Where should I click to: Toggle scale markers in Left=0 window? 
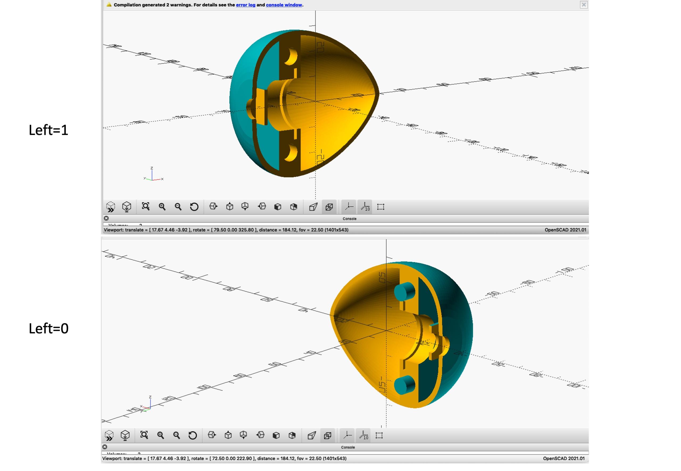364,435
